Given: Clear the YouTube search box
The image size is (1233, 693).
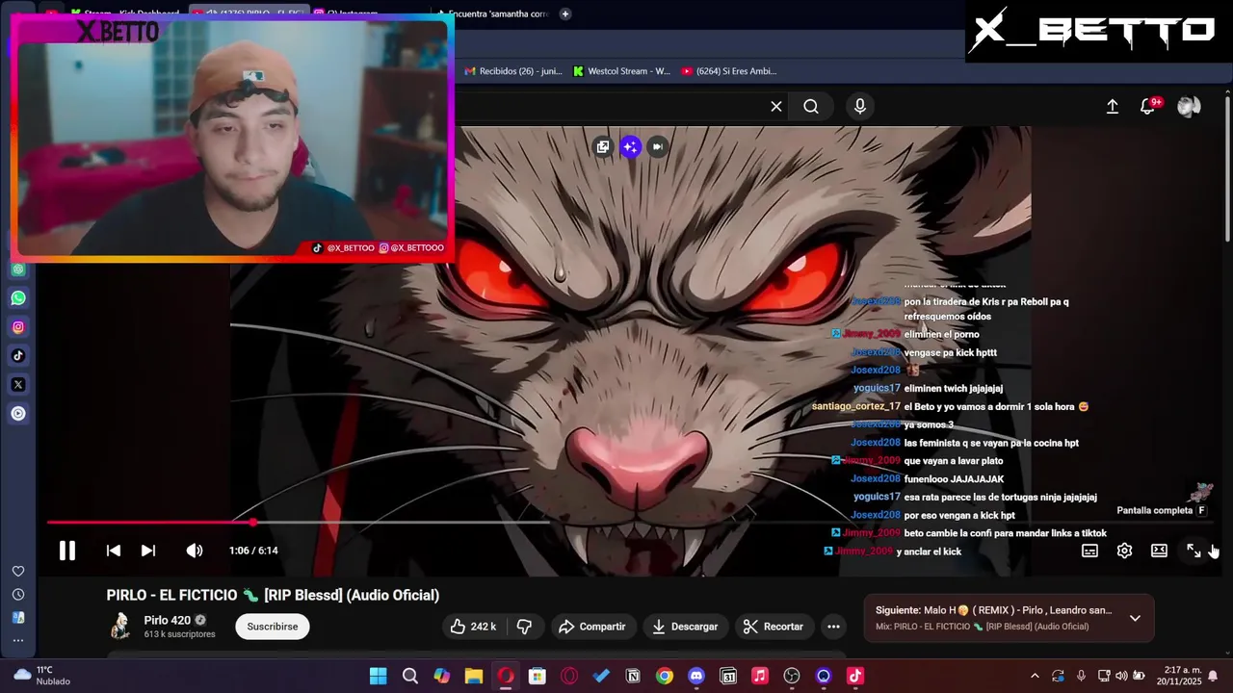Looking at the screenshot, I should [x=776, y=107].
